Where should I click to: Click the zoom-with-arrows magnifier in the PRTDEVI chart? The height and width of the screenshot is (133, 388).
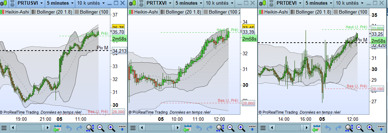point(349,128)
